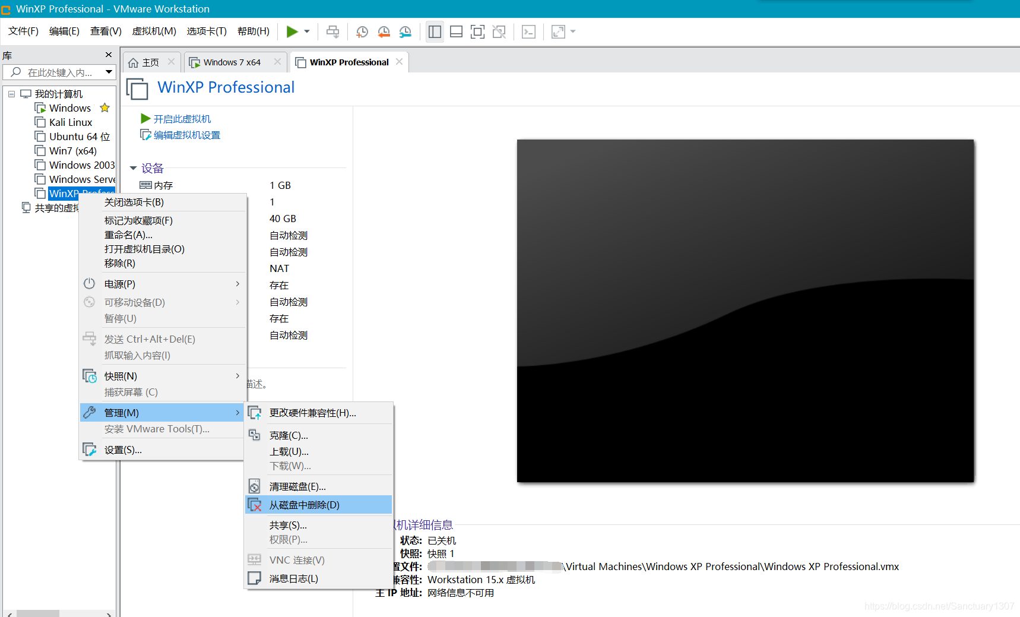This screenshot has height=617, width=1020.
Task: Open the 帮助(H) menu
Action: [254, 31]
